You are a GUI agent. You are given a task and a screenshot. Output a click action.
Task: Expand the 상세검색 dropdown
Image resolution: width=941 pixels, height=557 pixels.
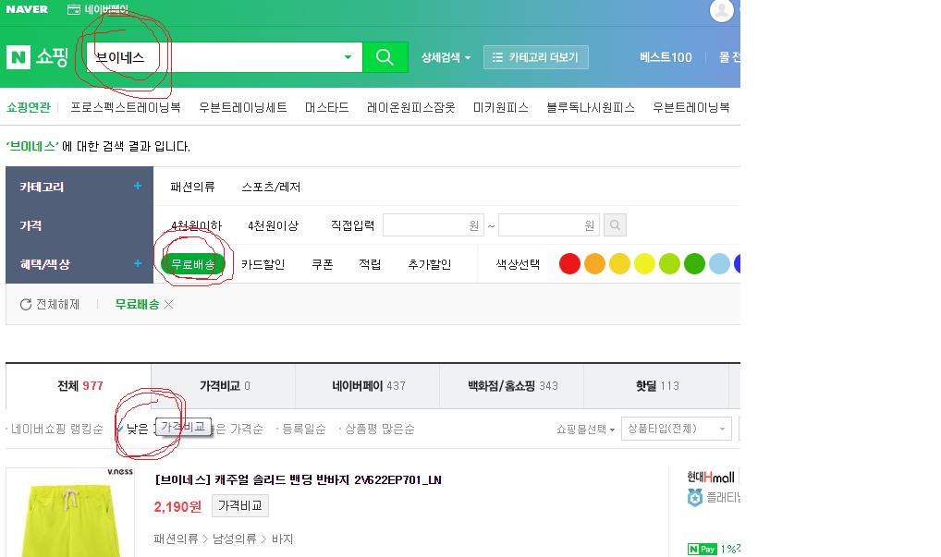coord(446,57)
